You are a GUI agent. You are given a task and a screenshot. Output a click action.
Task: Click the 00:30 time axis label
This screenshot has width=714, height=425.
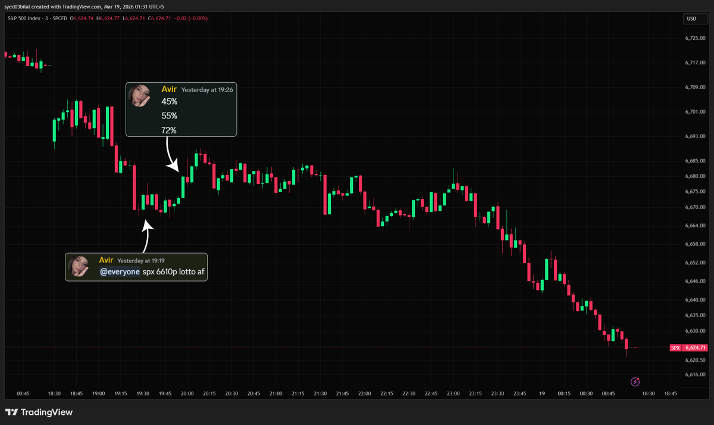(x=586, y=393)
